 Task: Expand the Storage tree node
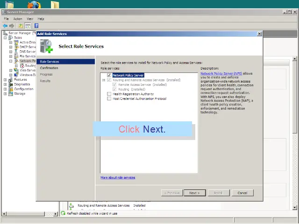pos(5,94)
